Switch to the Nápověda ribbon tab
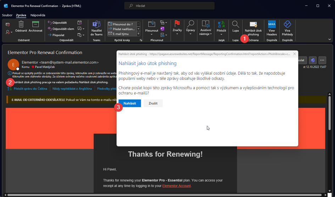335x197 pixels. (38, 15)
